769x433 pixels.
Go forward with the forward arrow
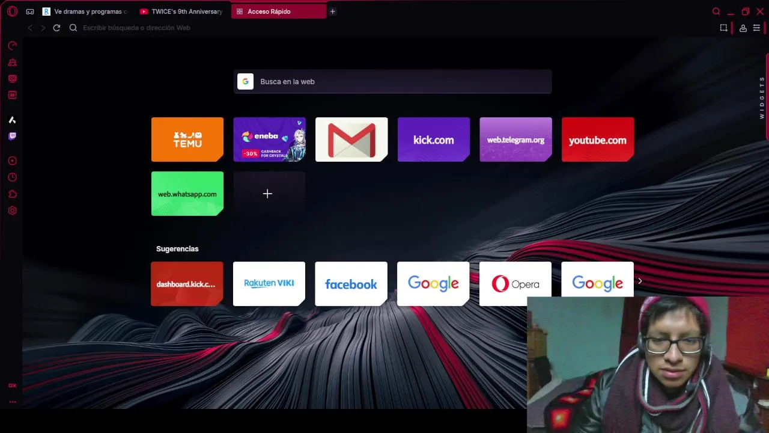click(43, 28)
